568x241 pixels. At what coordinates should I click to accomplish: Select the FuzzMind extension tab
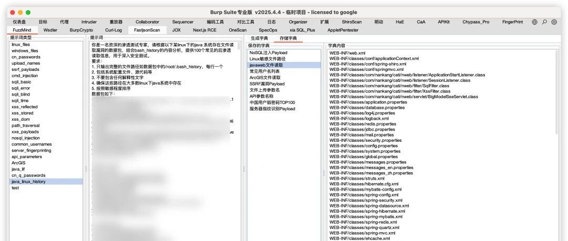pyautogui.click(x=22, y=30)
